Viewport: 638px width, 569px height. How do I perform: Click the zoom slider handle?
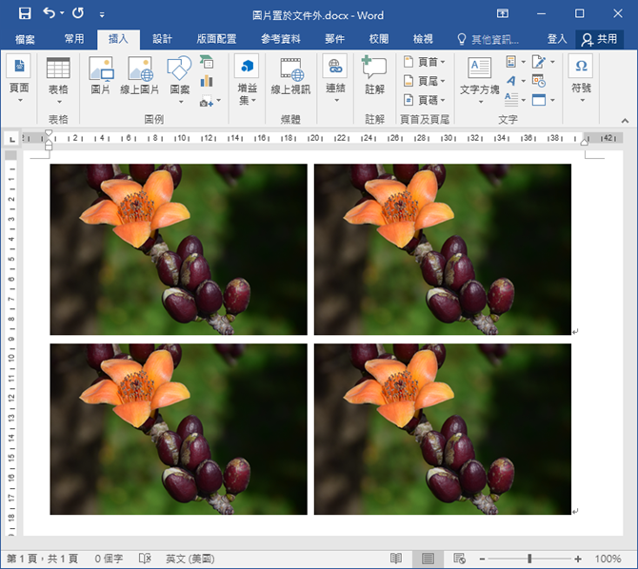[529, 559]
